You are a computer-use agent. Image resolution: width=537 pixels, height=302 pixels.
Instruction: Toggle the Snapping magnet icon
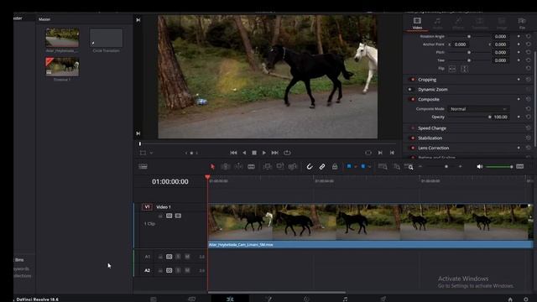310,166
